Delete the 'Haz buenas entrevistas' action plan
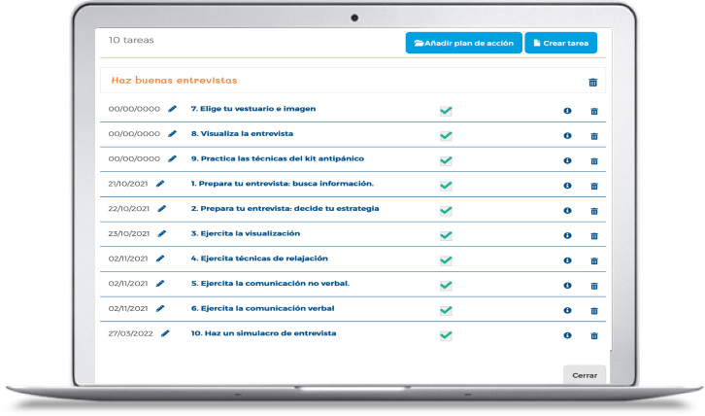 [x=592, y=83]
